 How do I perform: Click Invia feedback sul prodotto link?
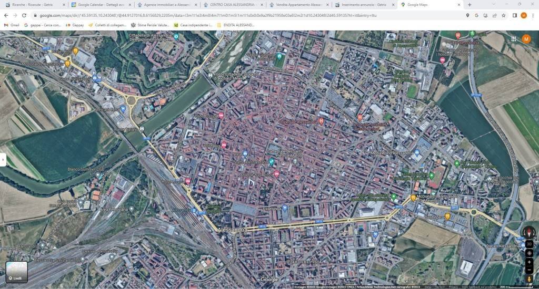479,287
